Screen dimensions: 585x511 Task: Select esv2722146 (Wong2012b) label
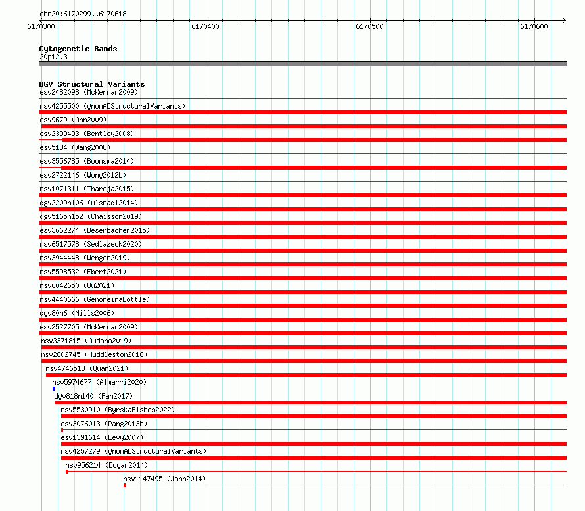point(83,175)
